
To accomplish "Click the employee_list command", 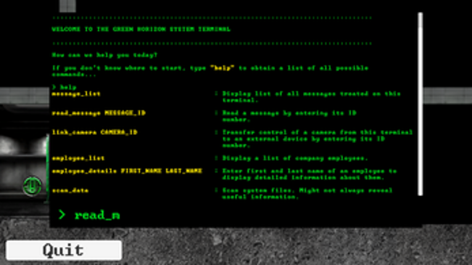I will point(78,158).
